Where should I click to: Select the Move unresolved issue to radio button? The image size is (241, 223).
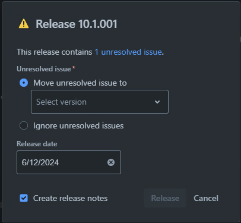pos(24,83)
